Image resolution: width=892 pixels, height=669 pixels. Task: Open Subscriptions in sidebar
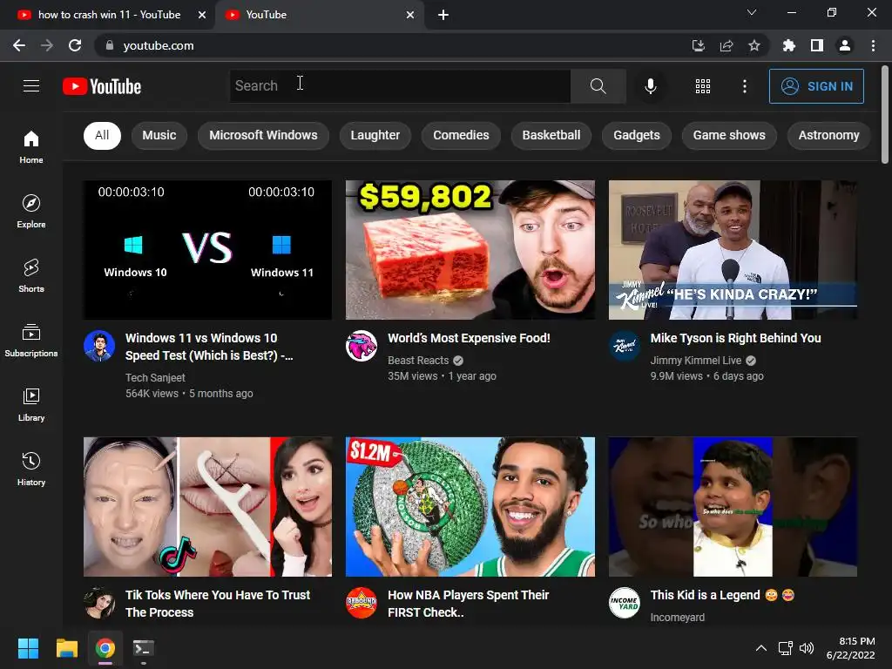tap(31, 340)
